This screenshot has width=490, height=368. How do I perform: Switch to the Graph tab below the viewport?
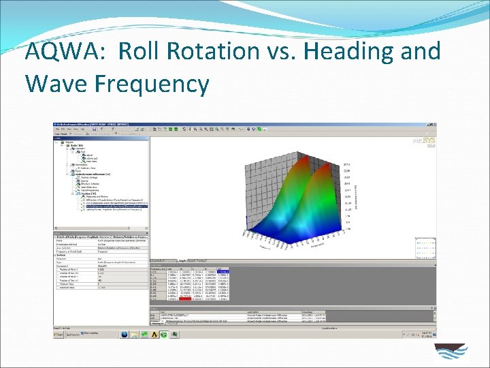pyautogui.click(x=182, y=260)
